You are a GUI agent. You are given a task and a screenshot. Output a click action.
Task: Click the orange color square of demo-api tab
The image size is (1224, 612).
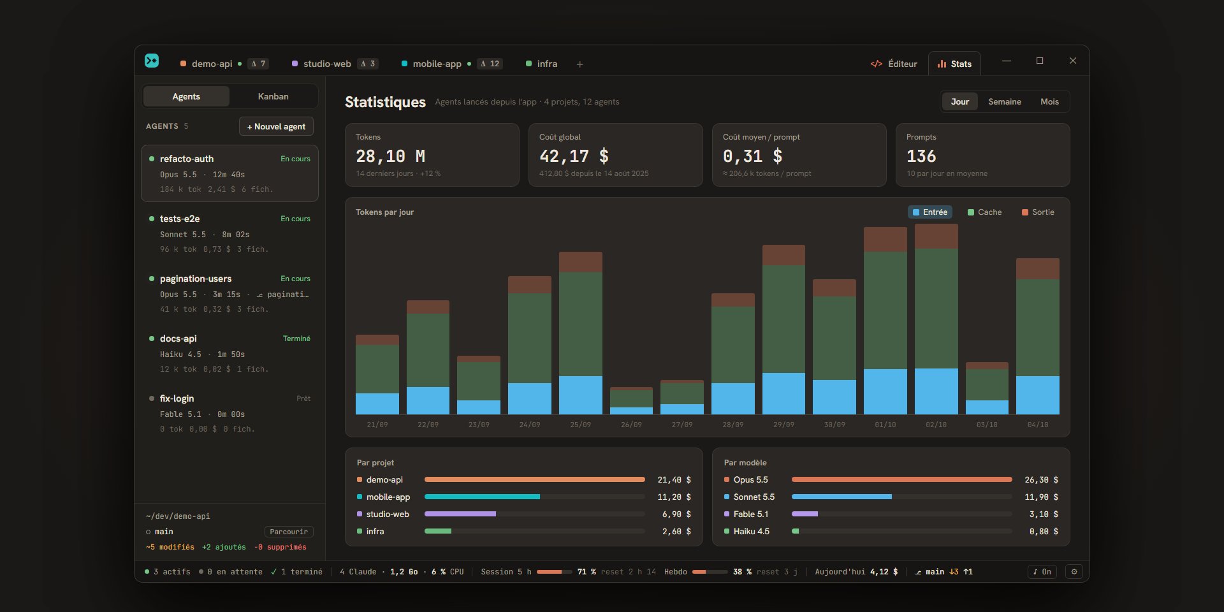pos(184,64)
